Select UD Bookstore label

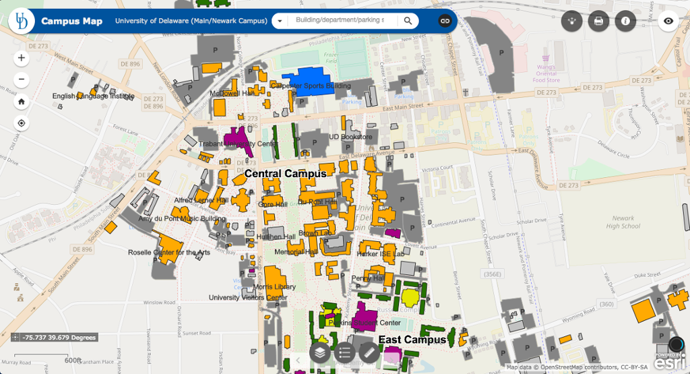pyautogui.click(x=350, y=137)
